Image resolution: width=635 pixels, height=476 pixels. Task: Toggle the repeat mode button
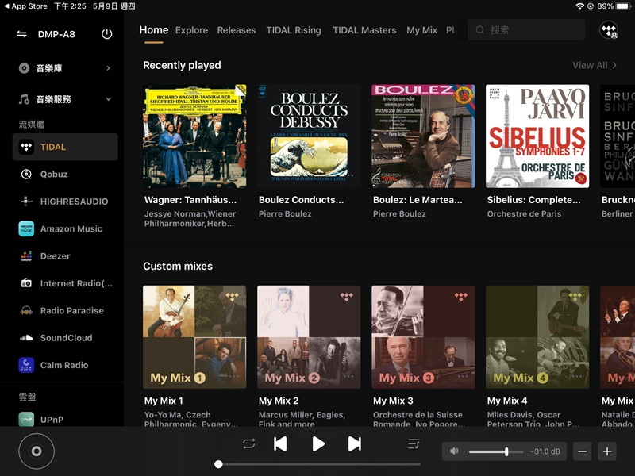point(248,443)
